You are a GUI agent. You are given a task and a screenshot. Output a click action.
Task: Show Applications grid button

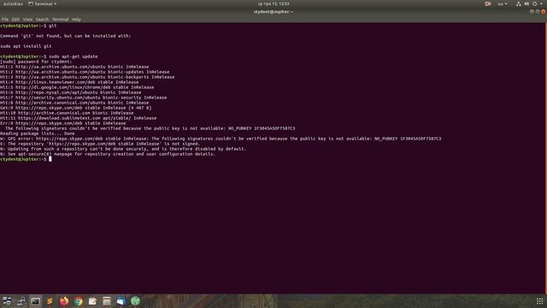[539, 301]
